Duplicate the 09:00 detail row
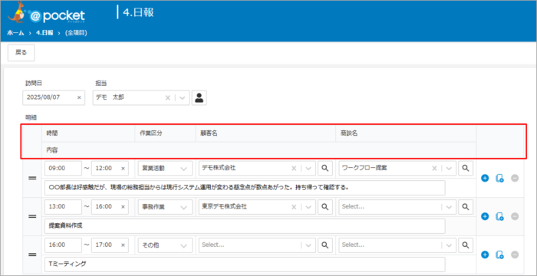Screen dimensions: 537x276 coord(499,178)
